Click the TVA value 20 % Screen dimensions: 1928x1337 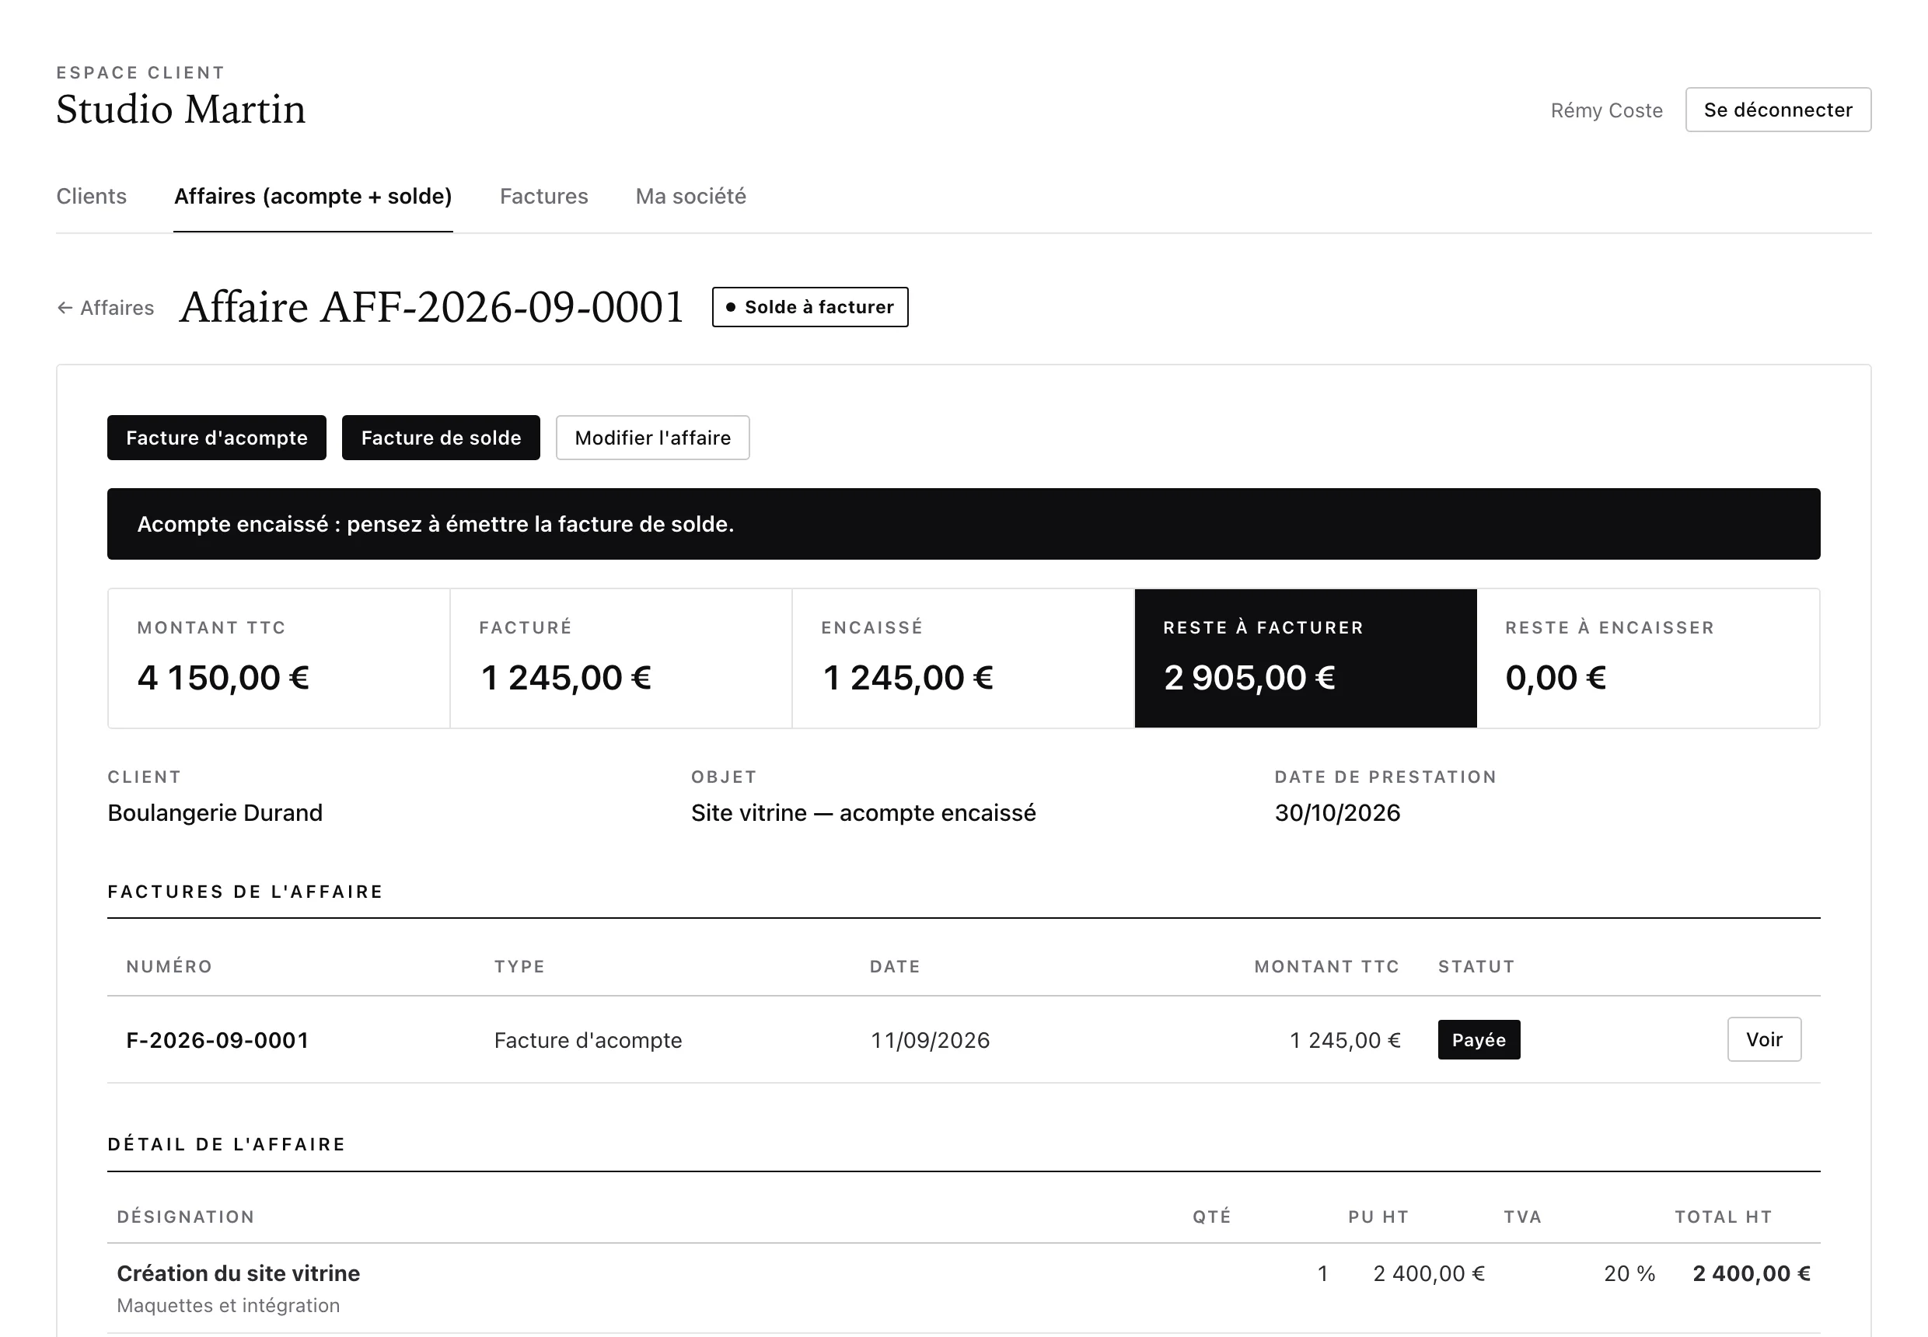(1629, 1273)
